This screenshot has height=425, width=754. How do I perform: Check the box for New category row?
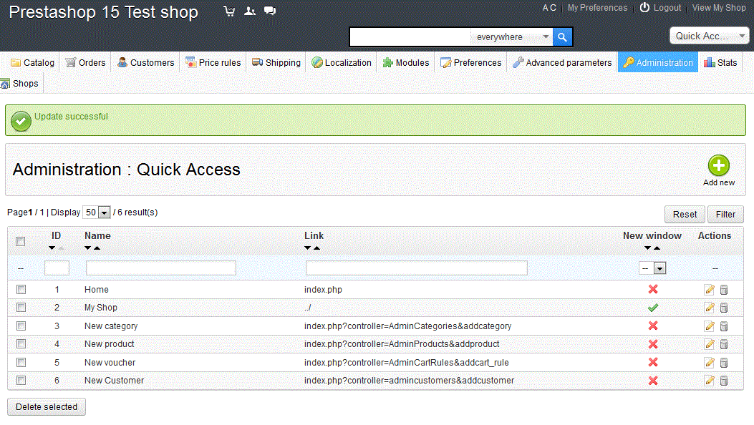pos(21,326)
